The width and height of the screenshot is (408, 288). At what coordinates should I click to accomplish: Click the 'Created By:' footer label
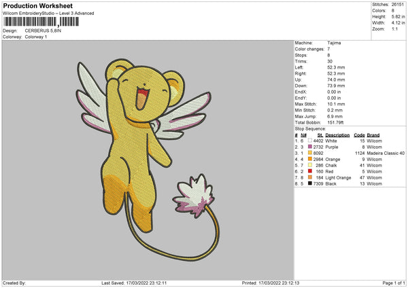(14, 283)
